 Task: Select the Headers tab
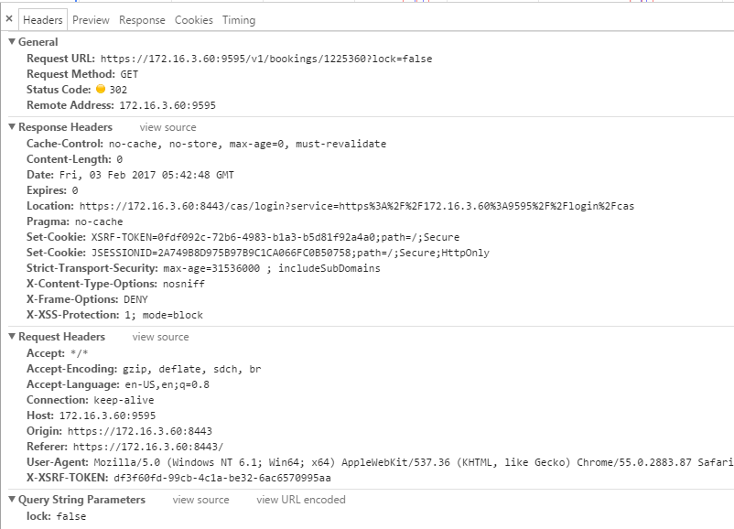43,20
